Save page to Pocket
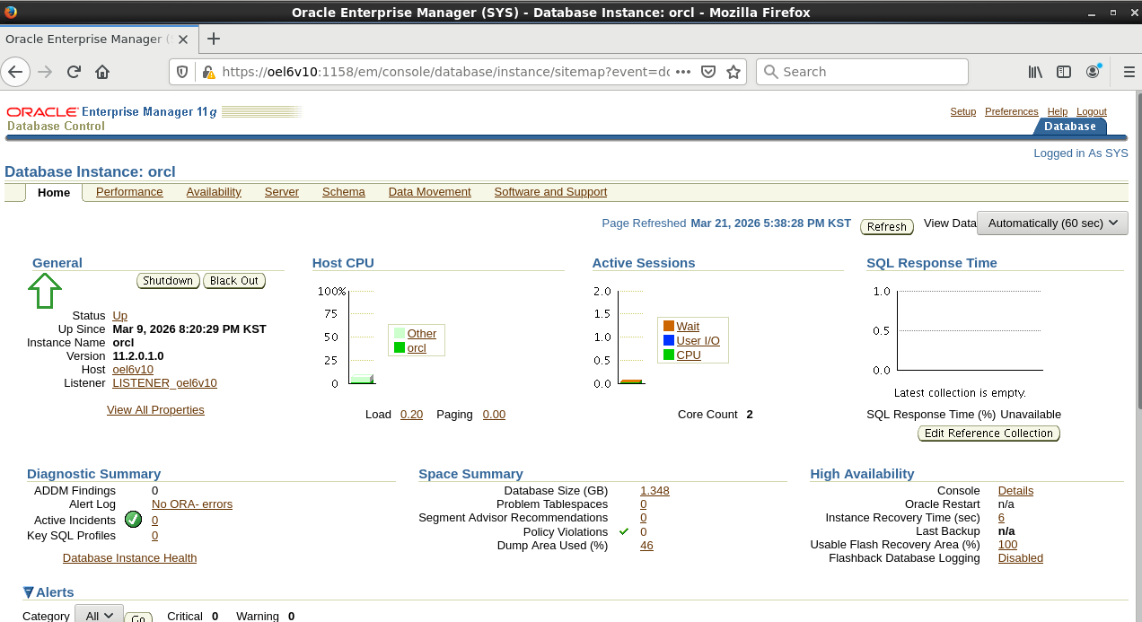This screenshot has height=622, width=1142. [x=708, y=72]
